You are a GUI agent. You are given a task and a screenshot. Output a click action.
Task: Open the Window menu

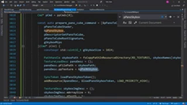(67, 2)
